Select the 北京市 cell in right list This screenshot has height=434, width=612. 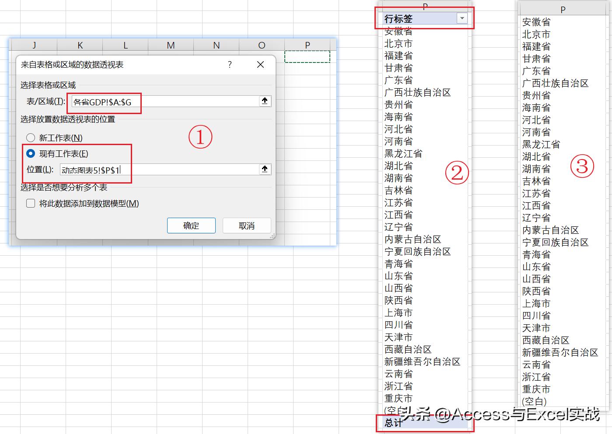tap(536, 35)
